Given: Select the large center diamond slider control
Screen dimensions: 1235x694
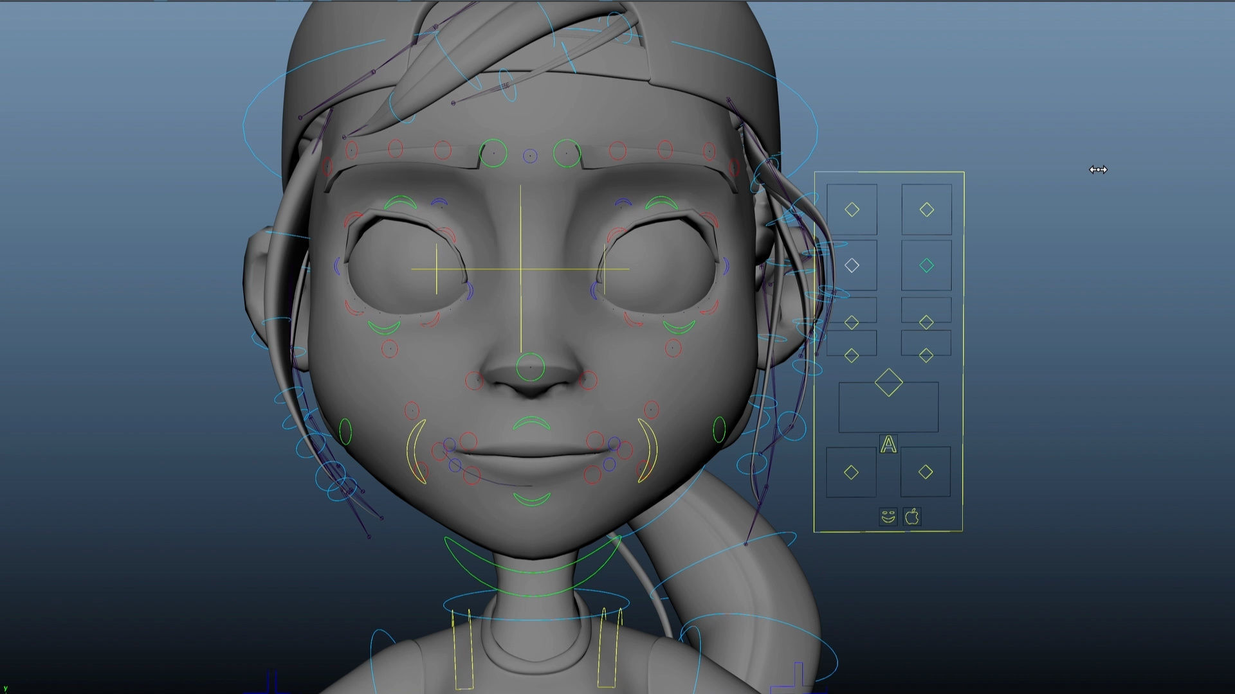Looking at the screenshot, I should [888, 383].
